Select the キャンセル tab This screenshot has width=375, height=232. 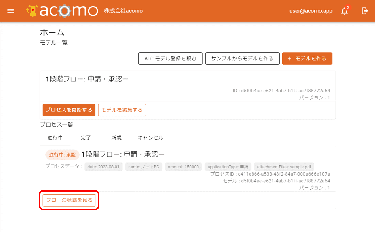150,138
